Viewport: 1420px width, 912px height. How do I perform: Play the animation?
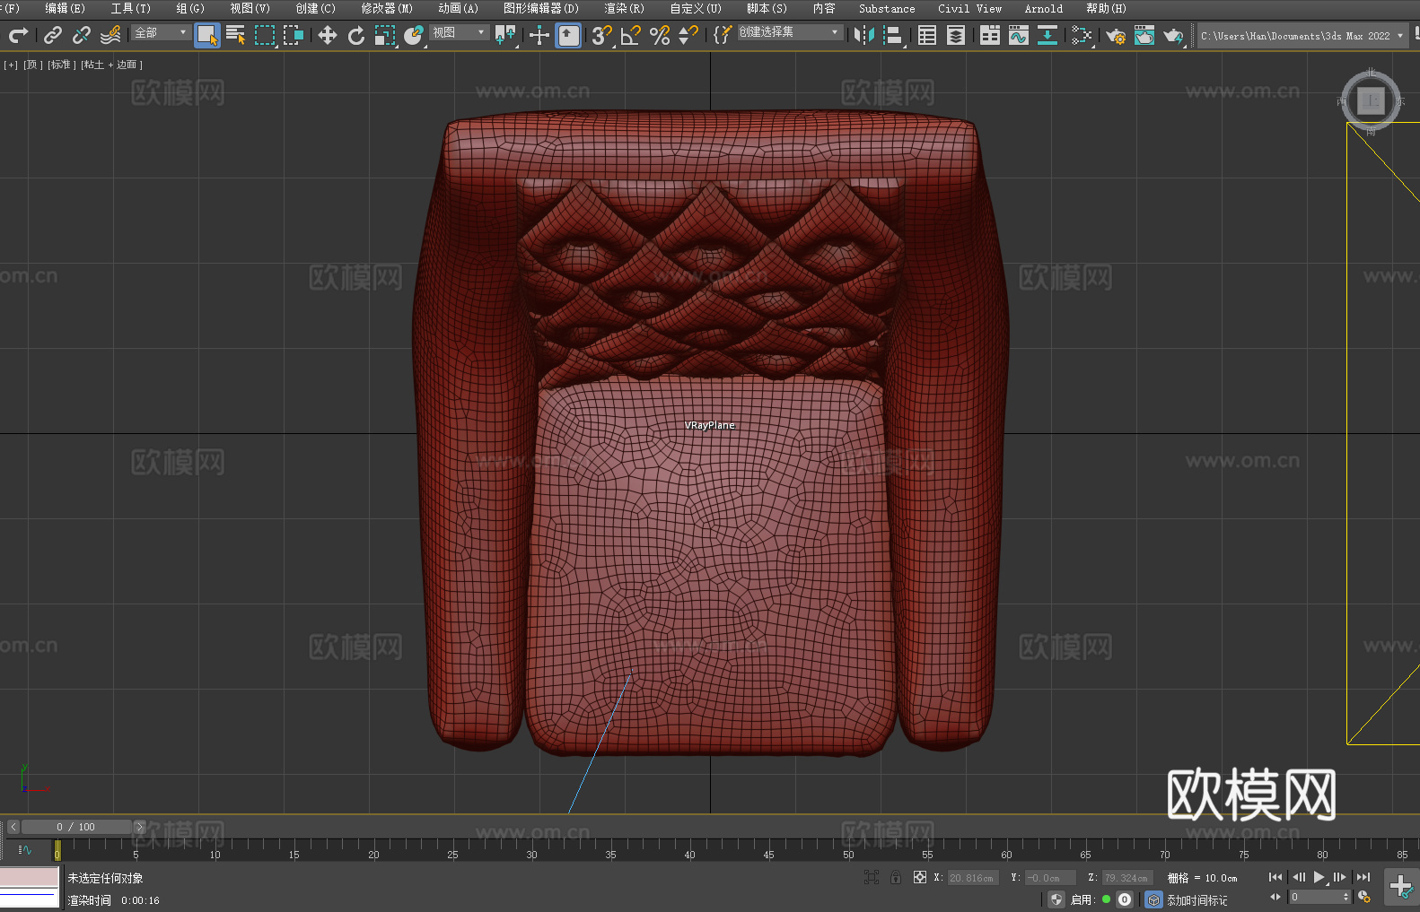(x=1319, y=877)
